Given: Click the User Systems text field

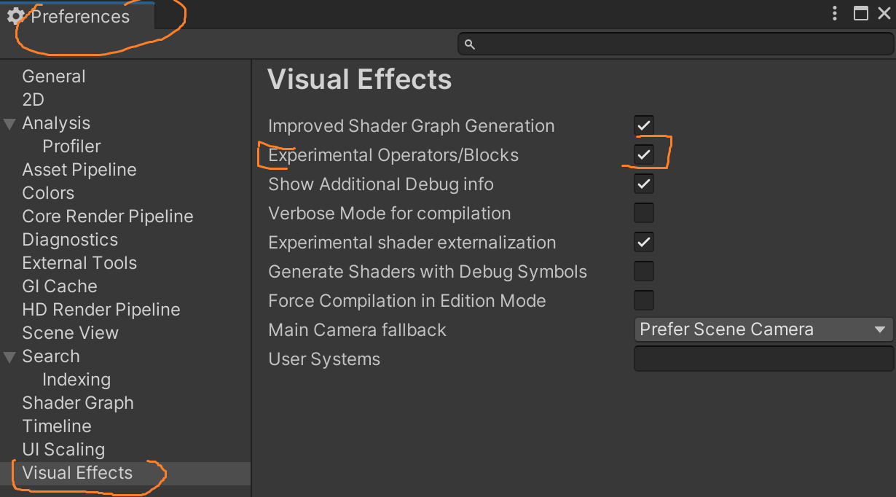Looking at the screenshot, I should click(763, 359).
